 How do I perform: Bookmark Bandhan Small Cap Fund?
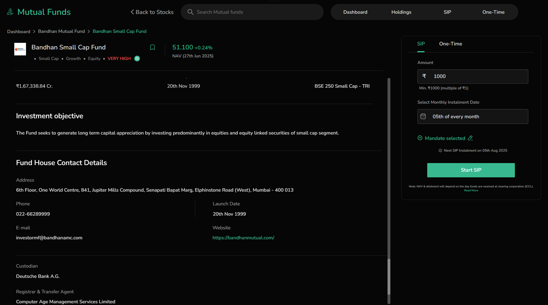coord(152,47)
